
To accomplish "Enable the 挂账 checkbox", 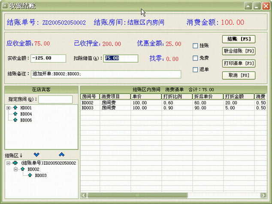I will pos(195,46).
